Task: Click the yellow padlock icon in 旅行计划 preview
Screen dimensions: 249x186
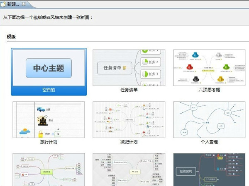Action: point(41,134)
